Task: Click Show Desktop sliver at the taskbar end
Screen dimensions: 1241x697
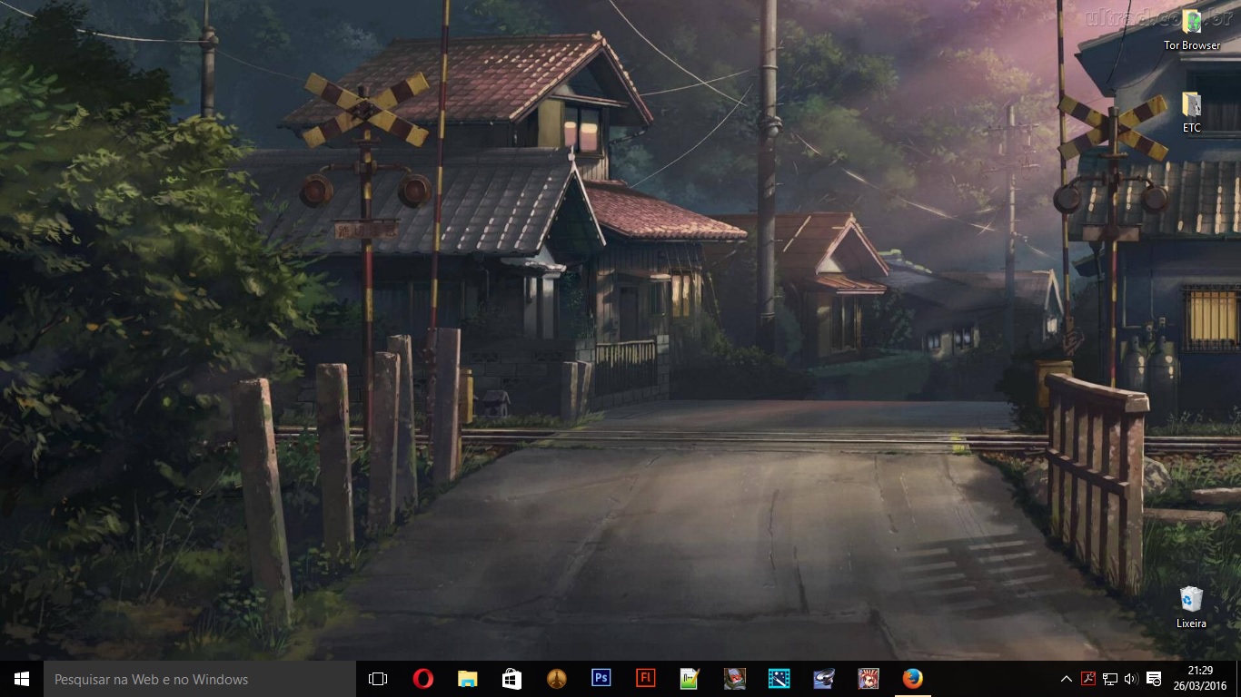Action: pyautogui.click(x=1238, y=679)
